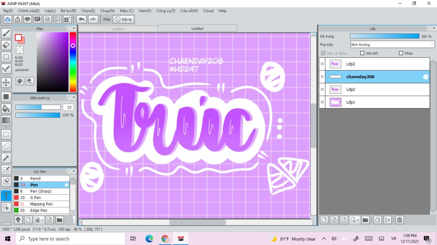The height and width of the screenshot is (245, 437).
Task: Select the Mapping Pen brush
Action: tap(41, 204)
